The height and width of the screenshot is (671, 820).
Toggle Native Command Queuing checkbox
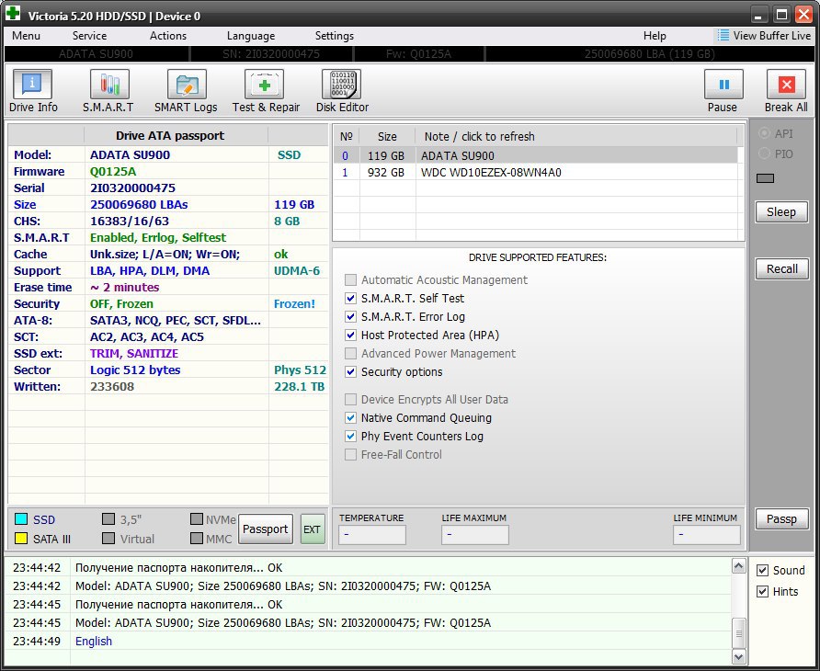point(350,418)
